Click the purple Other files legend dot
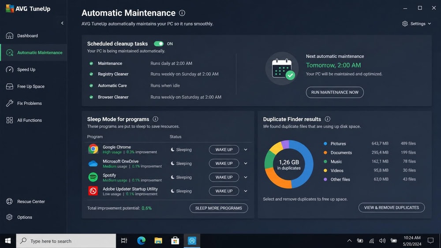 (325, 179)
